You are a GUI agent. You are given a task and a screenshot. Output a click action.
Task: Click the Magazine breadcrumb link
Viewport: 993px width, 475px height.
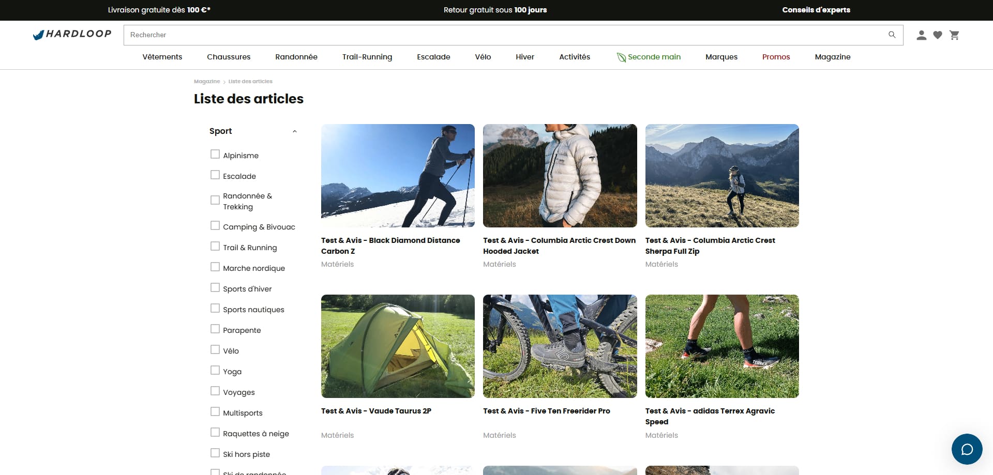click(x=207, y=82)
